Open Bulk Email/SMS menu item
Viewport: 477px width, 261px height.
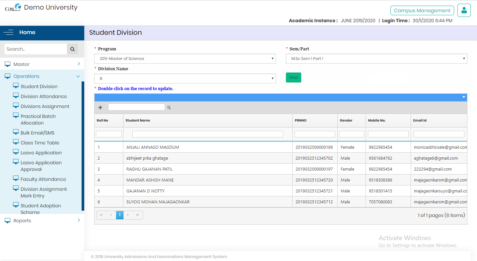pyautogui.click(x=37, y=133)
